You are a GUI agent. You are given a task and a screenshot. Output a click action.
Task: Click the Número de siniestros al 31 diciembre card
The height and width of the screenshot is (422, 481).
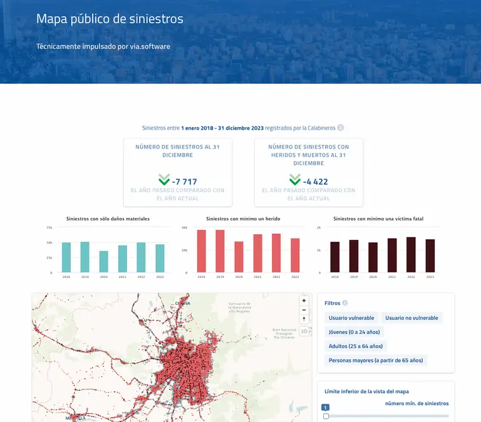click(x=178, y=173)
